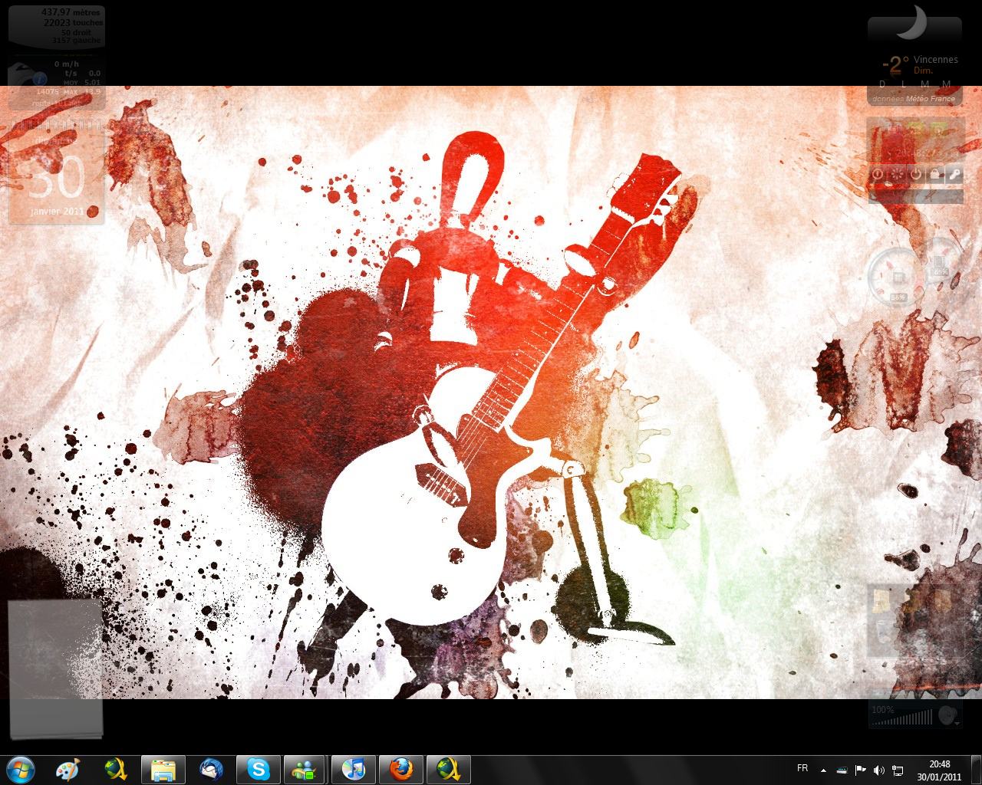The height and width of the screenshot is (785, 982).
Task: Select 'D' day on weather forecast row
Action: point(881,84)
